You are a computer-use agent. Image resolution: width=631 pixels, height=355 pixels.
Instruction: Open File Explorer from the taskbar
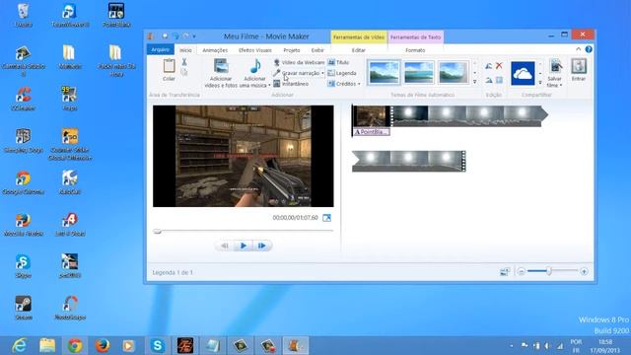click(47, 345)
